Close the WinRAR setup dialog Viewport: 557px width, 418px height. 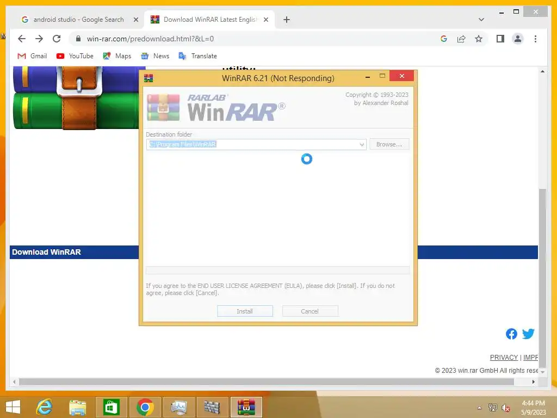click(x=402, y=76)
